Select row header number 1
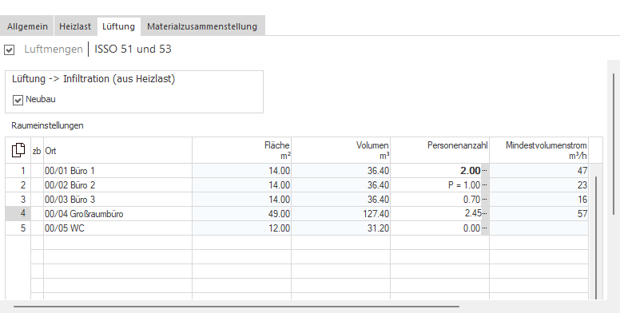Viewport: 620px width, 313px height. (x=18, y=171)
